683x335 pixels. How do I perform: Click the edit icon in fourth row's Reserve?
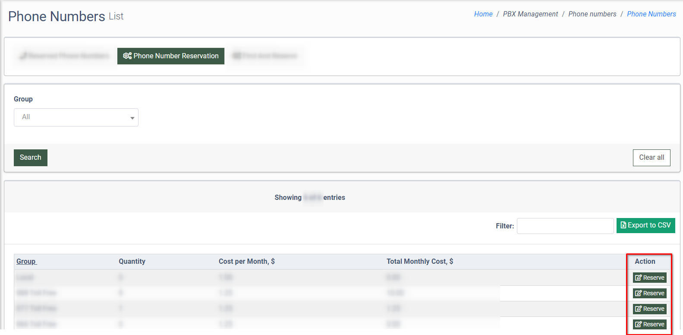click(x=638, y=325)
